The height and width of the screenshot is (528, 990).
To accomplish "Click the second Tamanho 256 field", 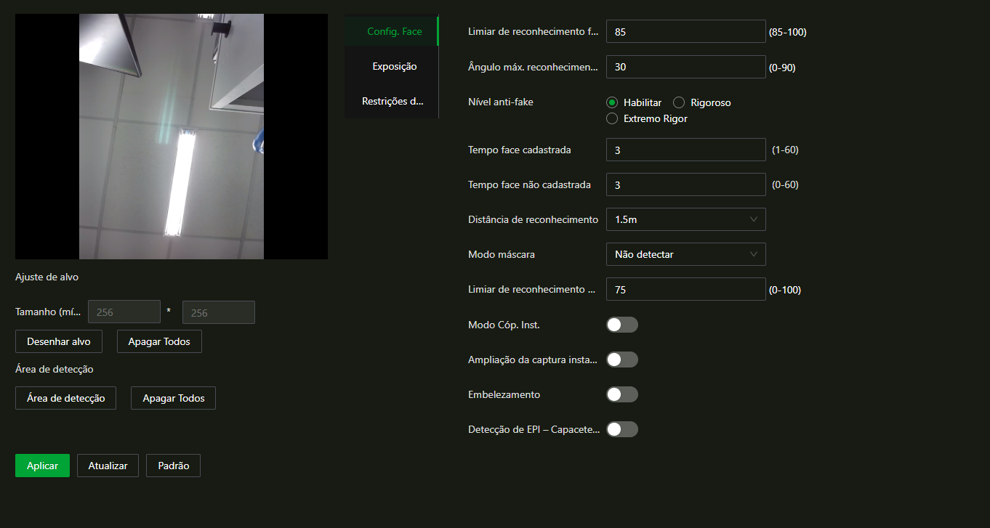I will [x=218, y=312].
